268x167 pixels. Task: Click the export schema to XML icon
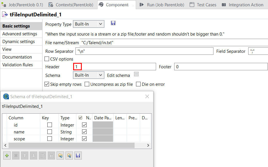coord(69,156)
